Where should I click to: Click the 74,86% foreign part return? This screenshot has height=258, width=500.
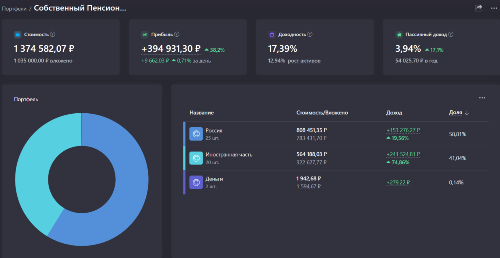(398, 163)
